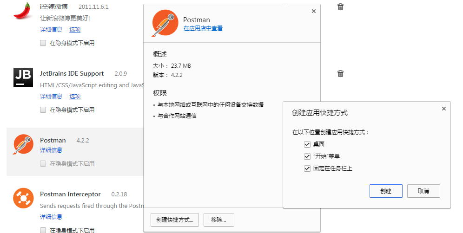Delete JetBrains IDE Support via trash icon
463x233 pixels.
340,73
